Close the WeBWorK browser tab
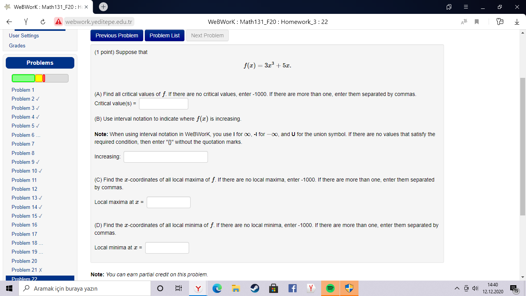 coord(86,7)
